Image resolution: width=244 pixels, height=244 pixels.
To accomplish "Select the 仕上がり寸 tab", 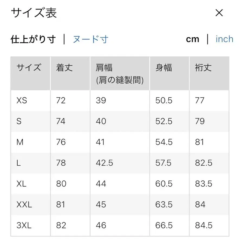I will (34, 39).
